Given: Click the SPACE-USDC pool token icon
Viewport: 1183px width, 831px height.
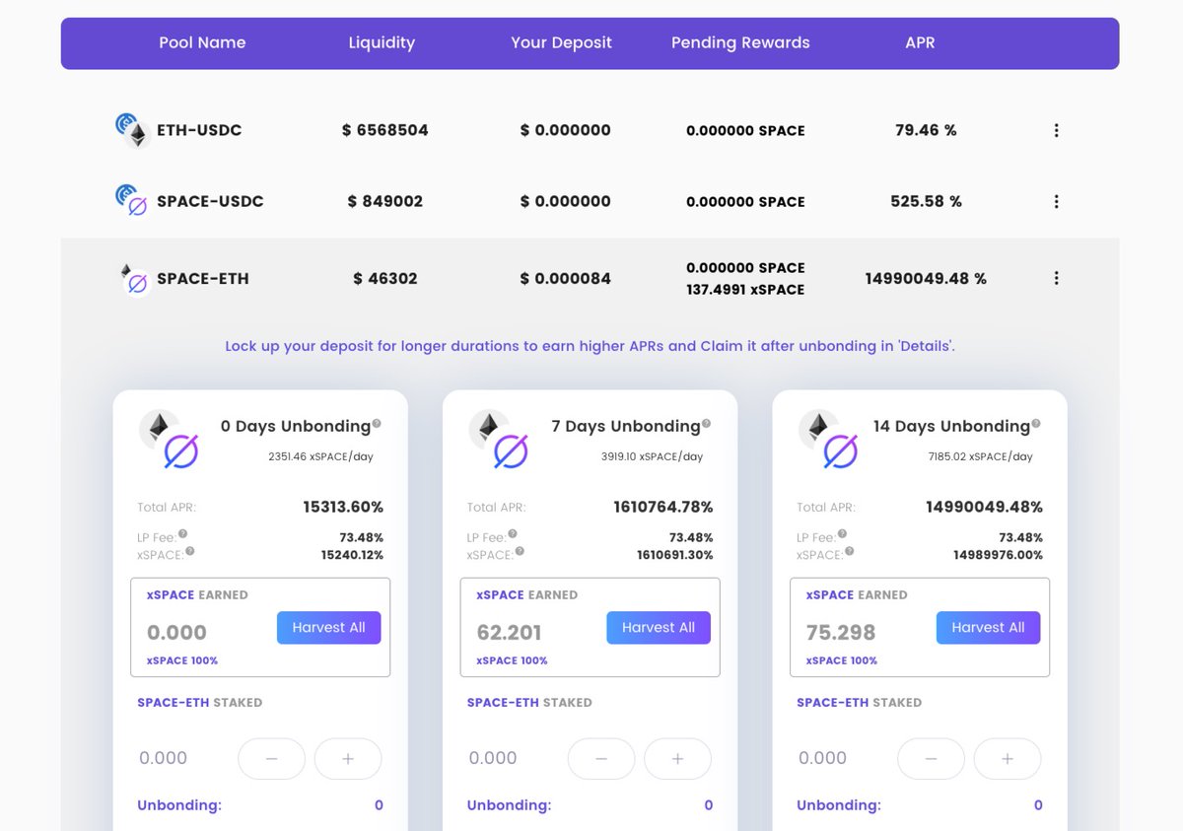Looking at the screenshot, I should pos(131,200).
